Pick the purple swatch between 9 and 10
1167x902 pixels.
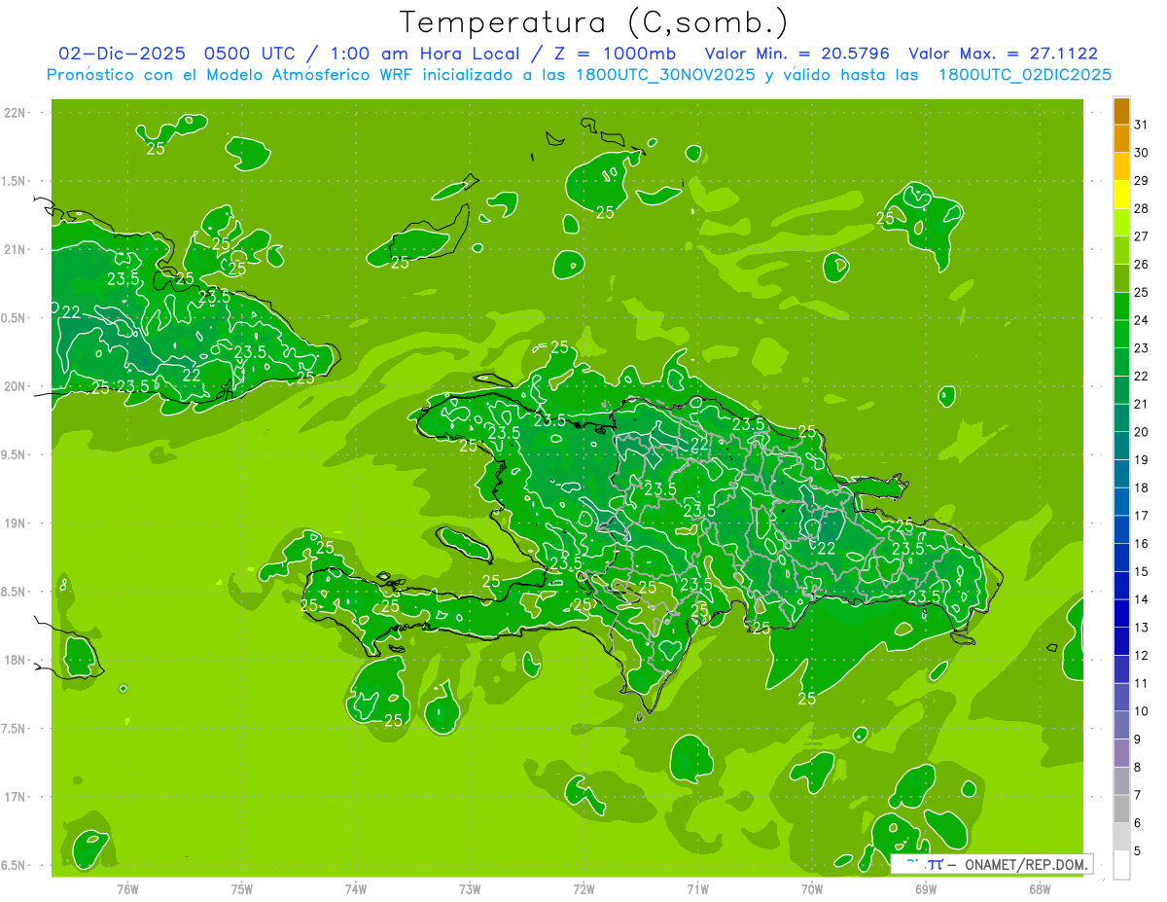[x=1121, y=726]
